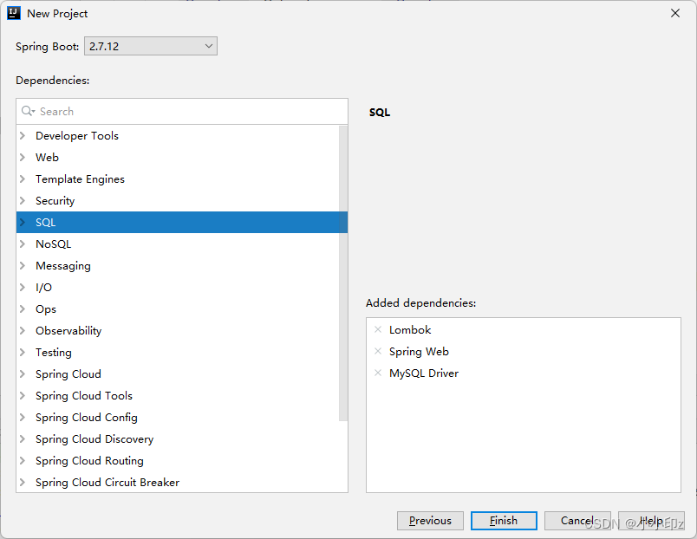
Task: Expand the I/O category chevron
Action: tap(23, 287)
